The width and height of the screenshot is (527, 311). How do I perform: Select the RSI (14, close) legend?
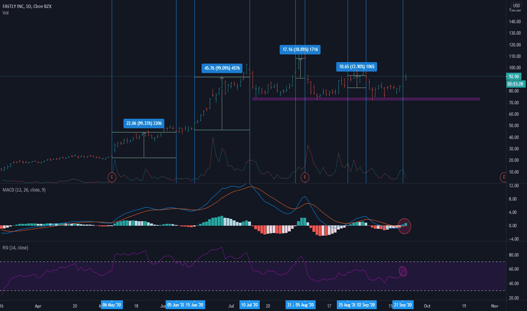click(15, 248)
